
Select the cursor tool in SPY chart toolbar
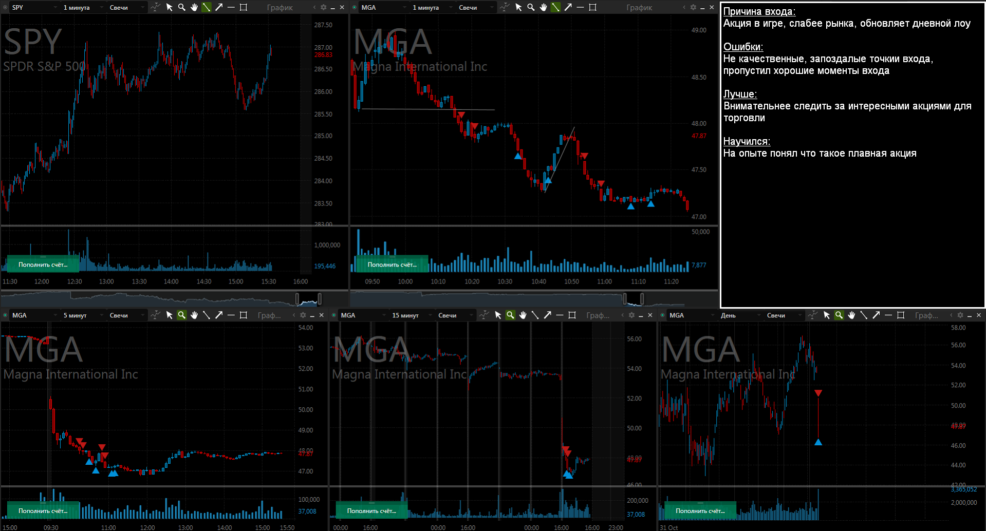point(170,7)
